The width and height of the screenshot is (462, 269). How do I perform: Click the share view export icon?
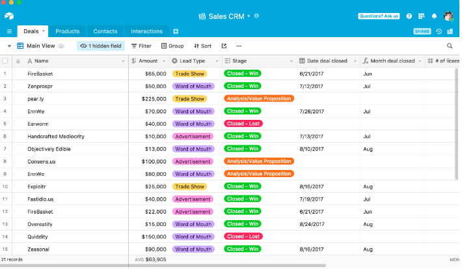point(224,46)
